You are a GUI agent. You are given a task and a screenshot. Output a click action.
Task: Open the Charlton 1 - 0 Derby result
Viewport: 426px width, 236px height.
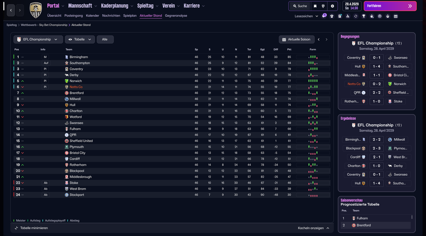click(377, 166)
